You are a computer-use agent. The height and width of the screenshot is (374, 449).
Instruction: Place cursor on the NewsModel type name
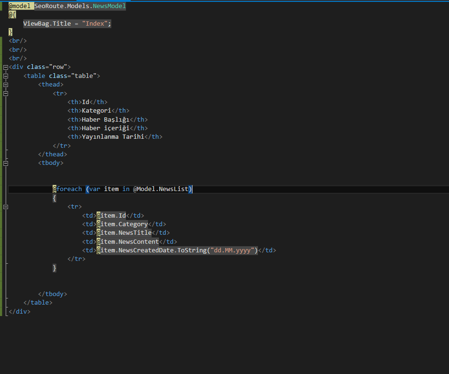coord(109,6)
